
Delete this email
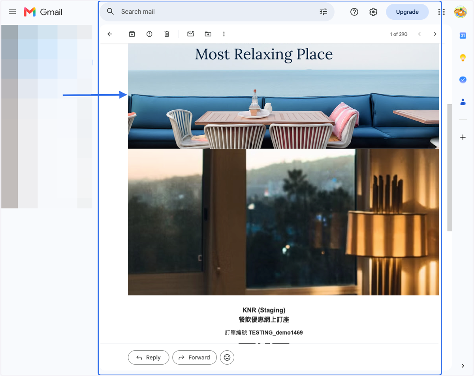click(167, 34)
